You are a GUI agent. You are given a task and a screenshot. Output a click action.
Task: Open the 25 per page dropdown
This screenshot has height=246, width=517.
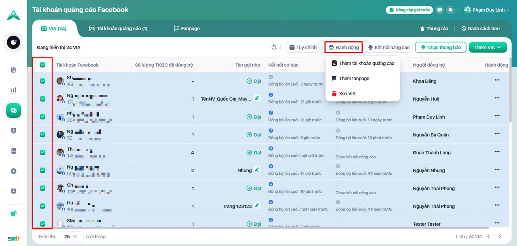(x=71, y=236)
